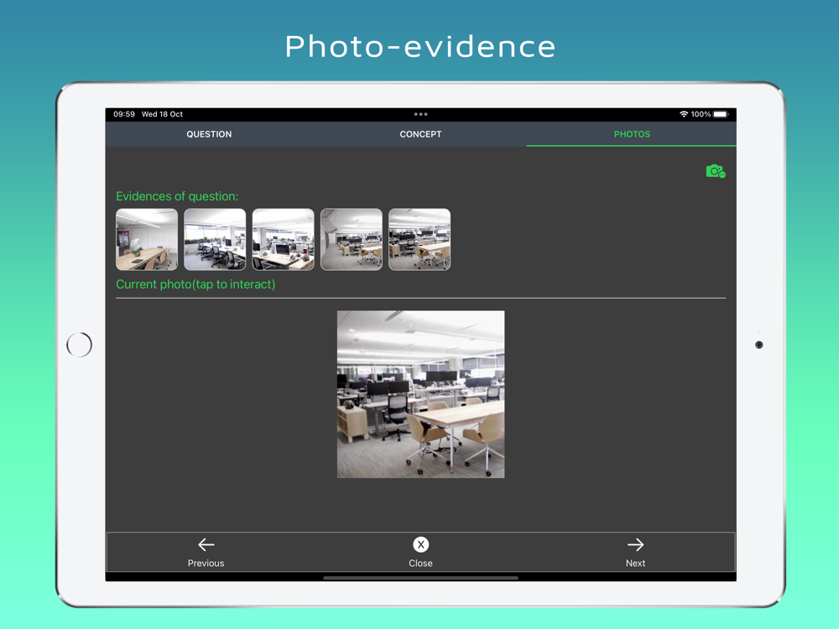Click the left arrow Previous icon
This screenshot has height=629, width=839.
pyautogui.click(x=206, y=544)
